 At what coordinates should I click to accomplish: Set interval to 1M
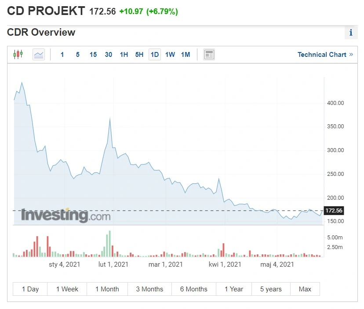click(186, 55)
